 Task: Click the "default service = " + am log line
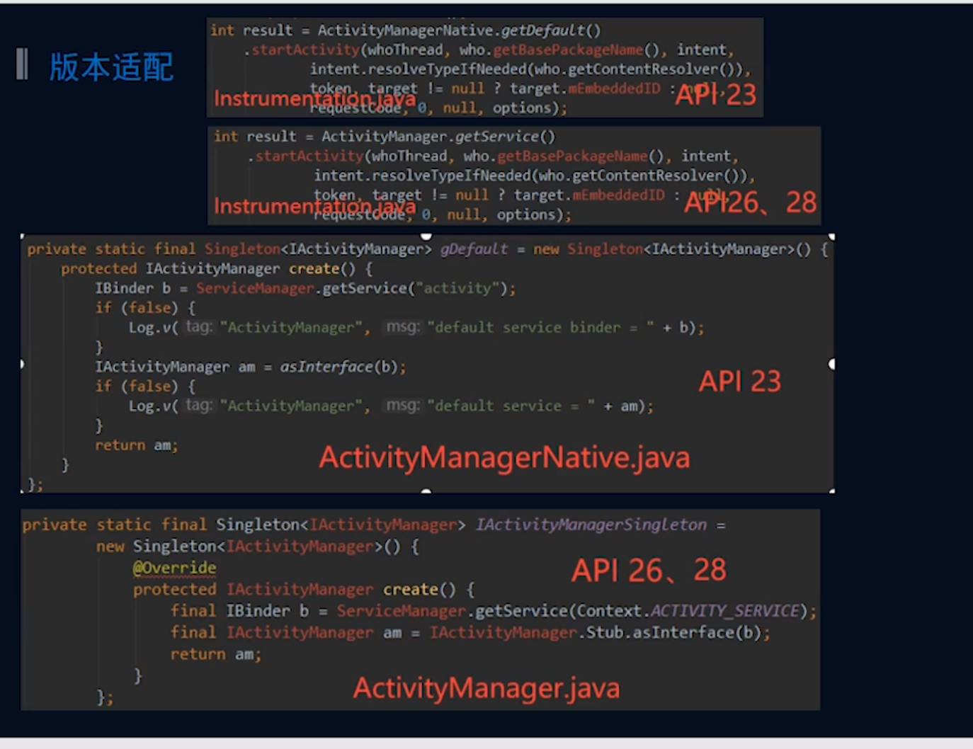click(391, 406)
